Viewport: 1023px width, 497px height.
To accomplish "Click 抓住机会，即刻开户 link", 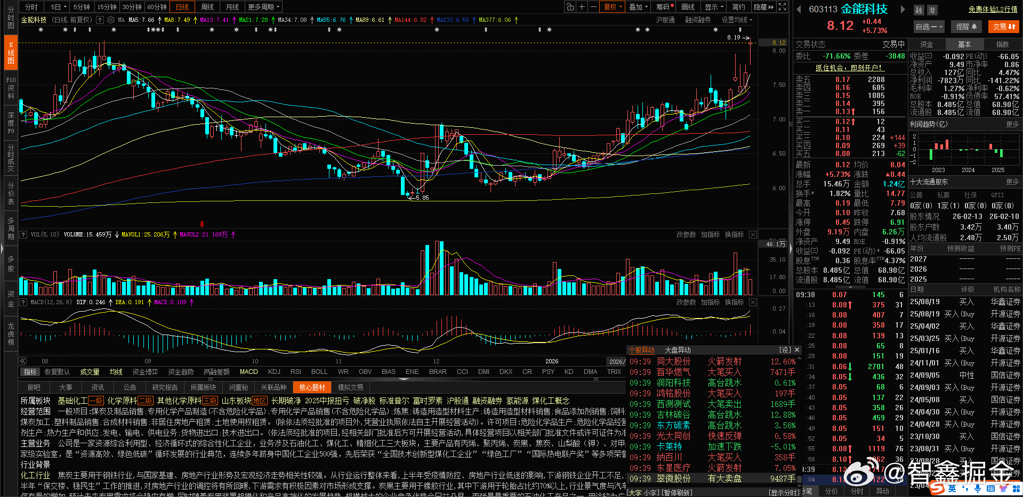I will [850, 68].
